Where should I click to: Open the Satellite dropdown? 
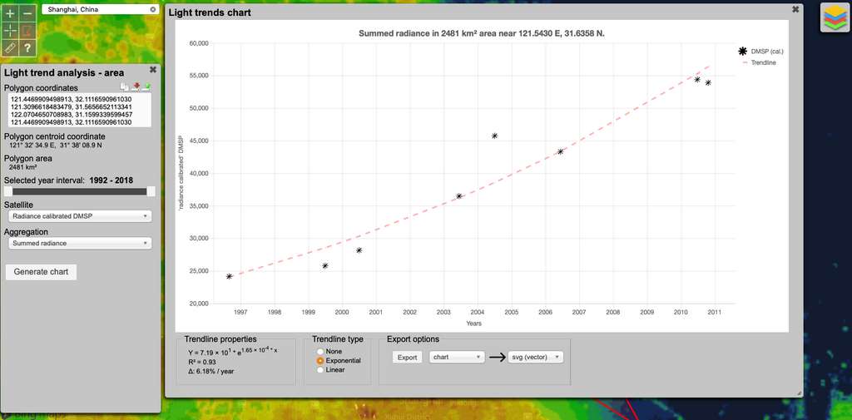click(x=81, y=216)
